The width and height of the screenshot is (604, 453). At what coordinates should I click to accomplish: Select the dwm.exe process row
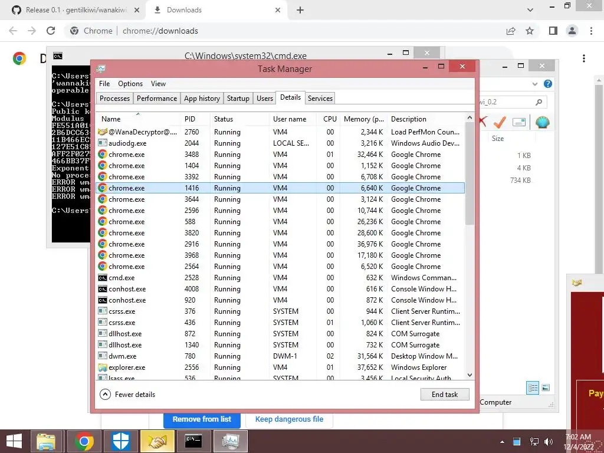click(x=280, y=356)
